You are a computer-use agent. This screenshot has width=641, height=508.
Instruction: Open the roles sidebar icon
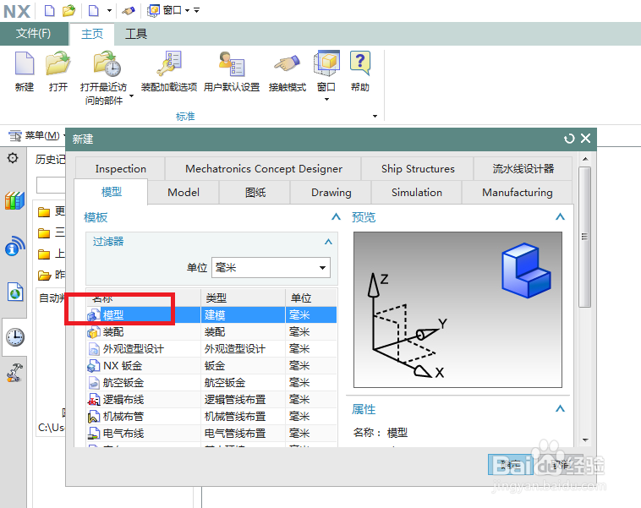point(14,372)
